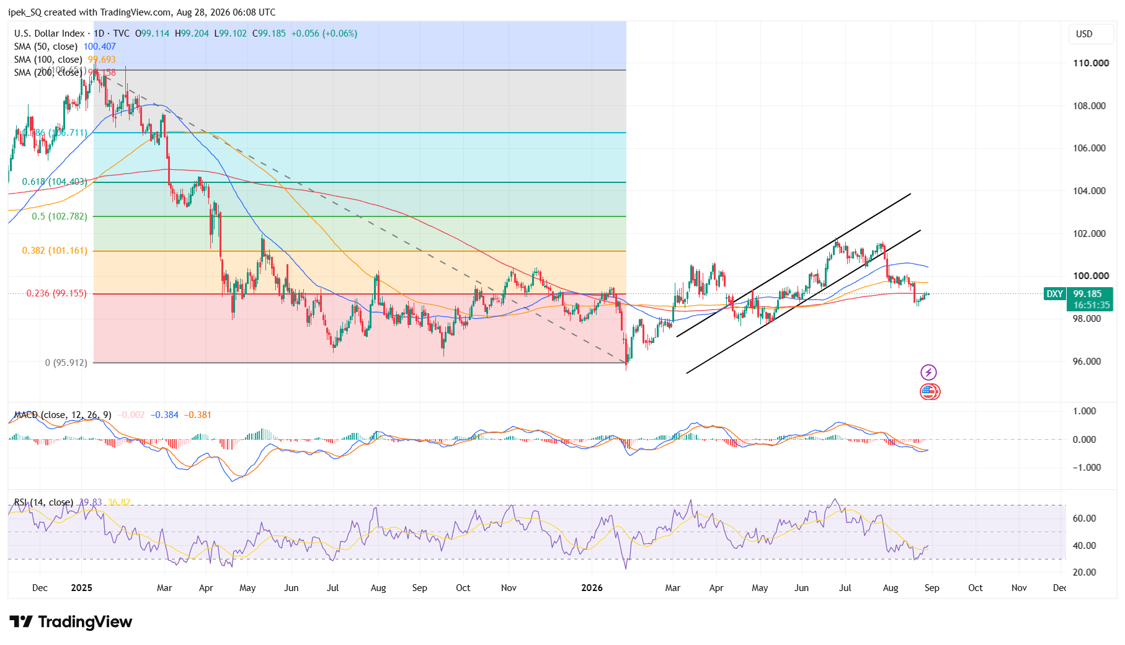This screenshot has height=645, width=1125.
Task: Click the open price O99.114
Action: pyautogui.click(x=153, y=33)
